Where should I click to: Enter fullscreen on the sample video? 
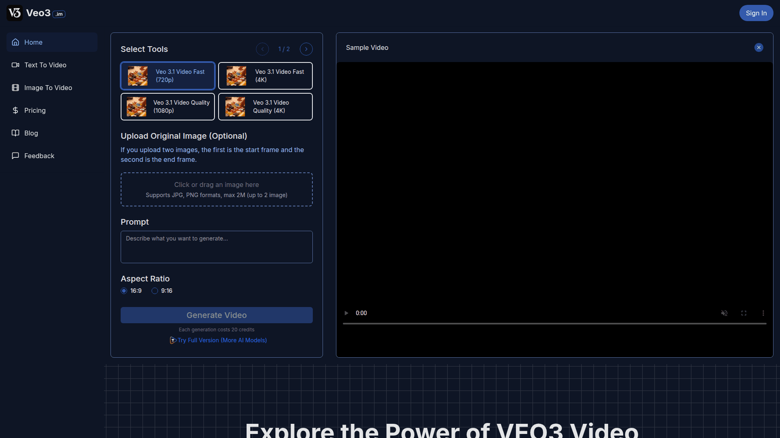(x=744, y=313)
